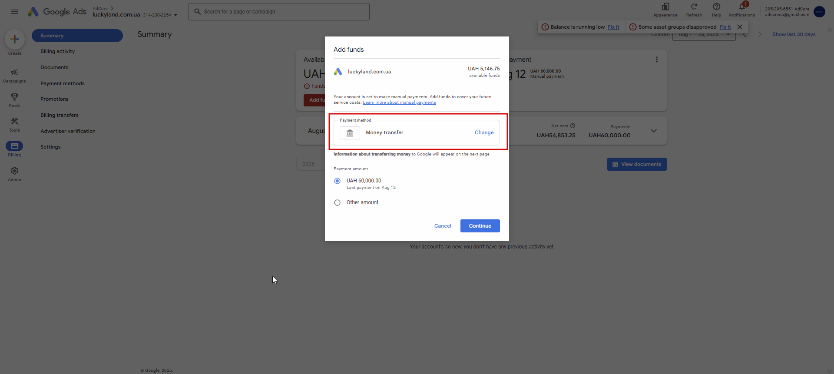Screen dimensions: 834x374
Task: Click Fix it for low balance
Action: tap(613, 27)
